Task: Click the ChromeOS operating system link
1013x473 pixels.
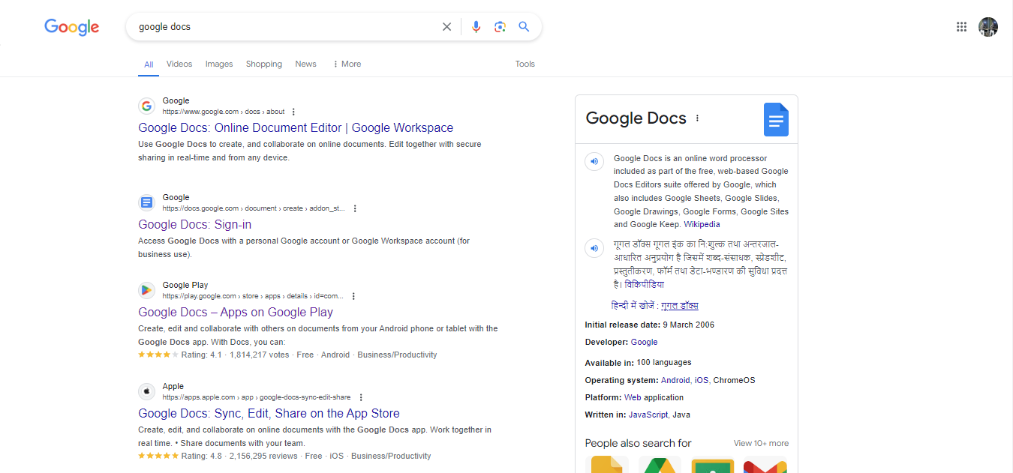Action: tap(734, 380)
